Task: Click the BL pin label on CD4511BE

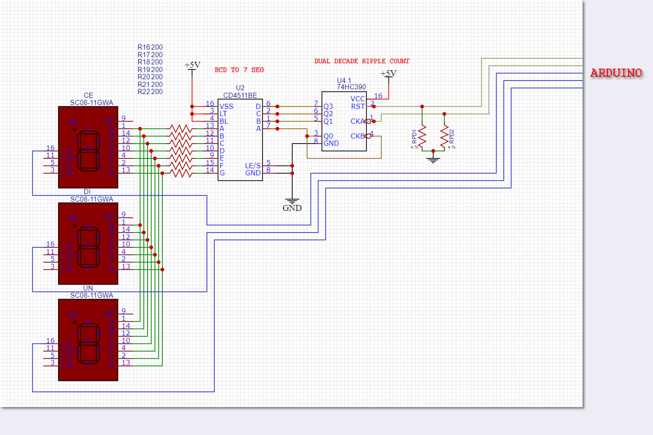Action: 223,122
